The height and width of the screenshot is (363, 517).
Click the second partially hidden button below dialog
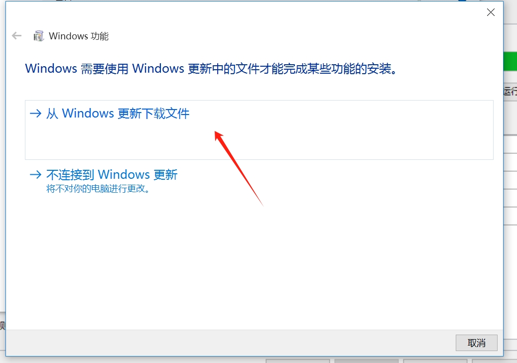[367, 361]
